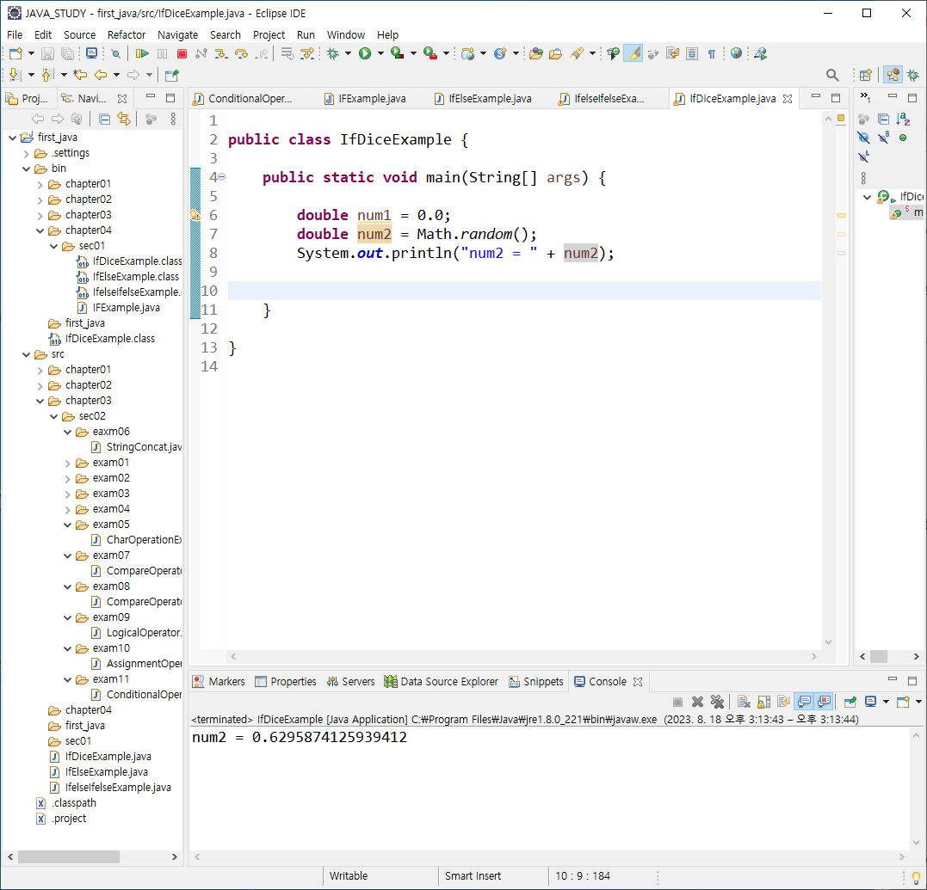Toggle Block Selection mode

[692, 53]
